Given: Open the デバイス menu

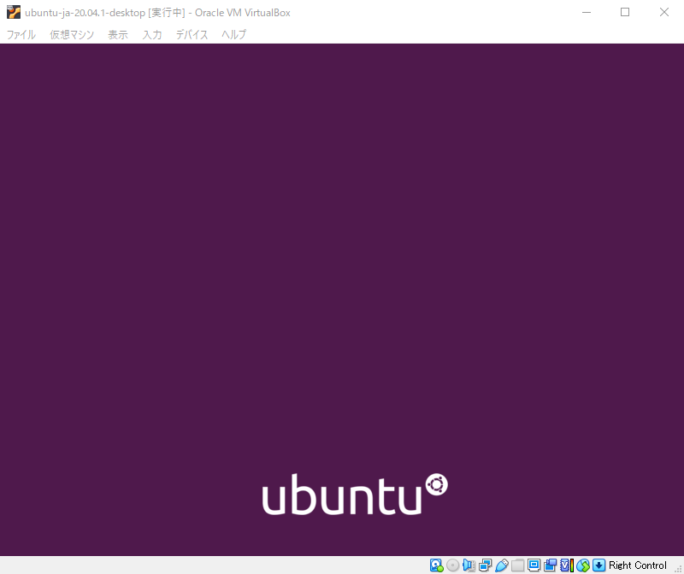Looking at the screenshot, I should point(192,35).
